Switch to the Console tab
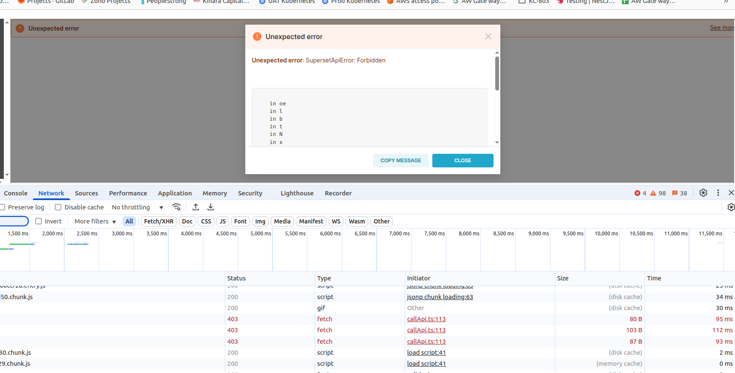 16,193
